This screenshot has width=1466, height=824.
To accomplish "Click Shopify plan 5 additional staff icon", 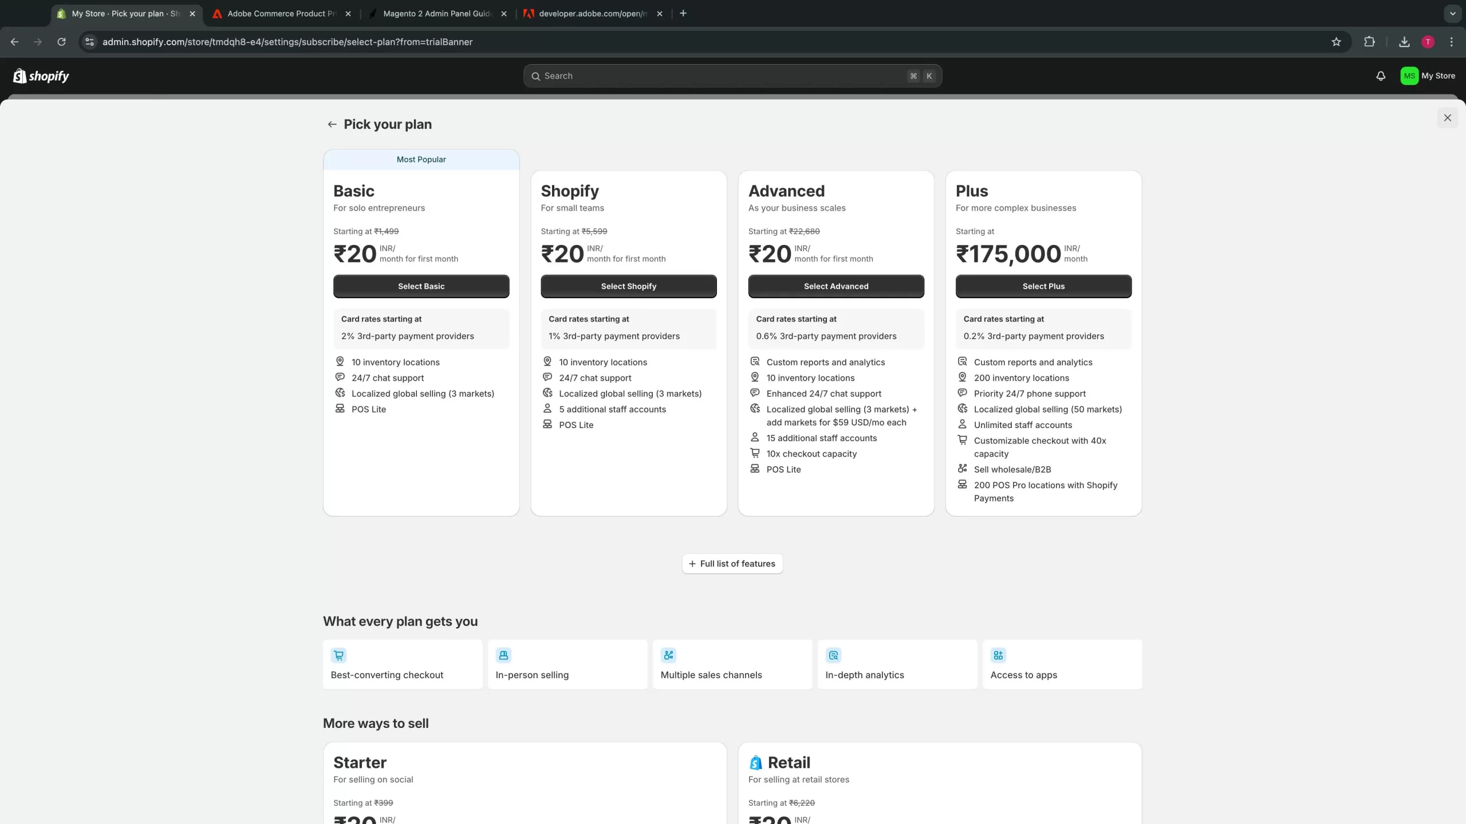I will [547, 409].
